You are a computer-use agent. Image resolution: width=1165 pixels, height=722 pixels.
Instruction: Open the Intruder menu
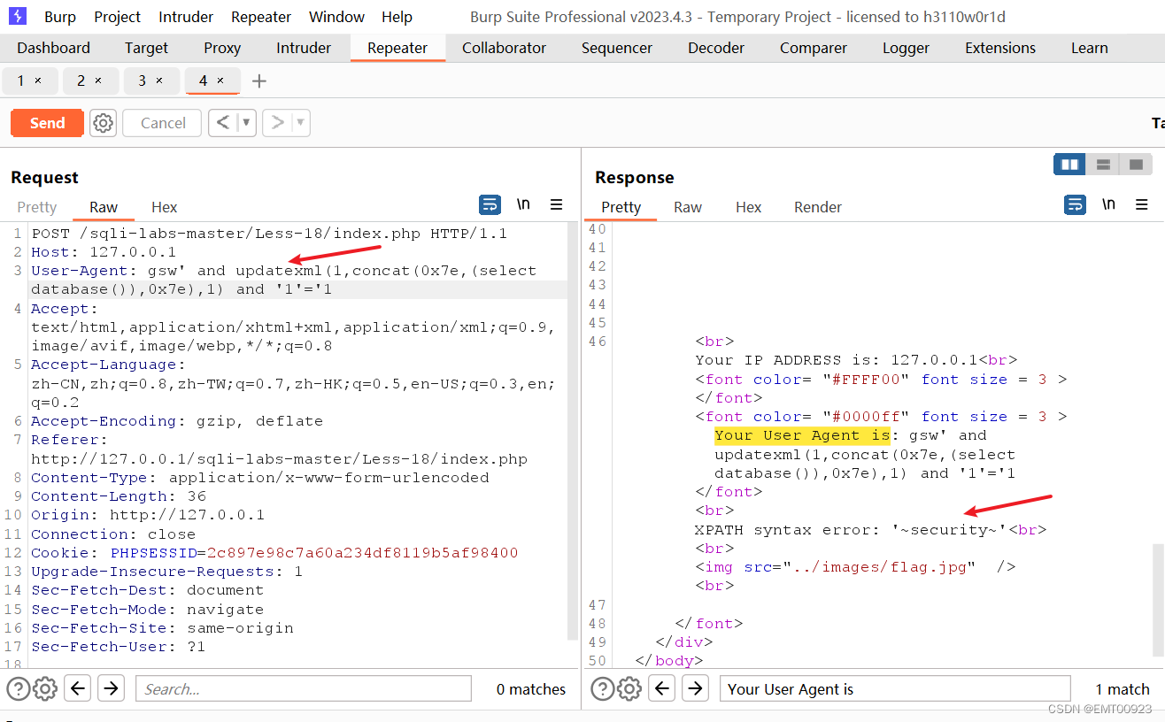click(186, 17)
